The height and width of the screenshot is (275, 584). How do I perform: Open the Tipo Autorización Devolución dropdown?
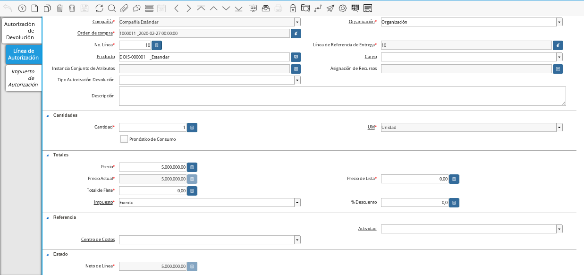(297, 80)
